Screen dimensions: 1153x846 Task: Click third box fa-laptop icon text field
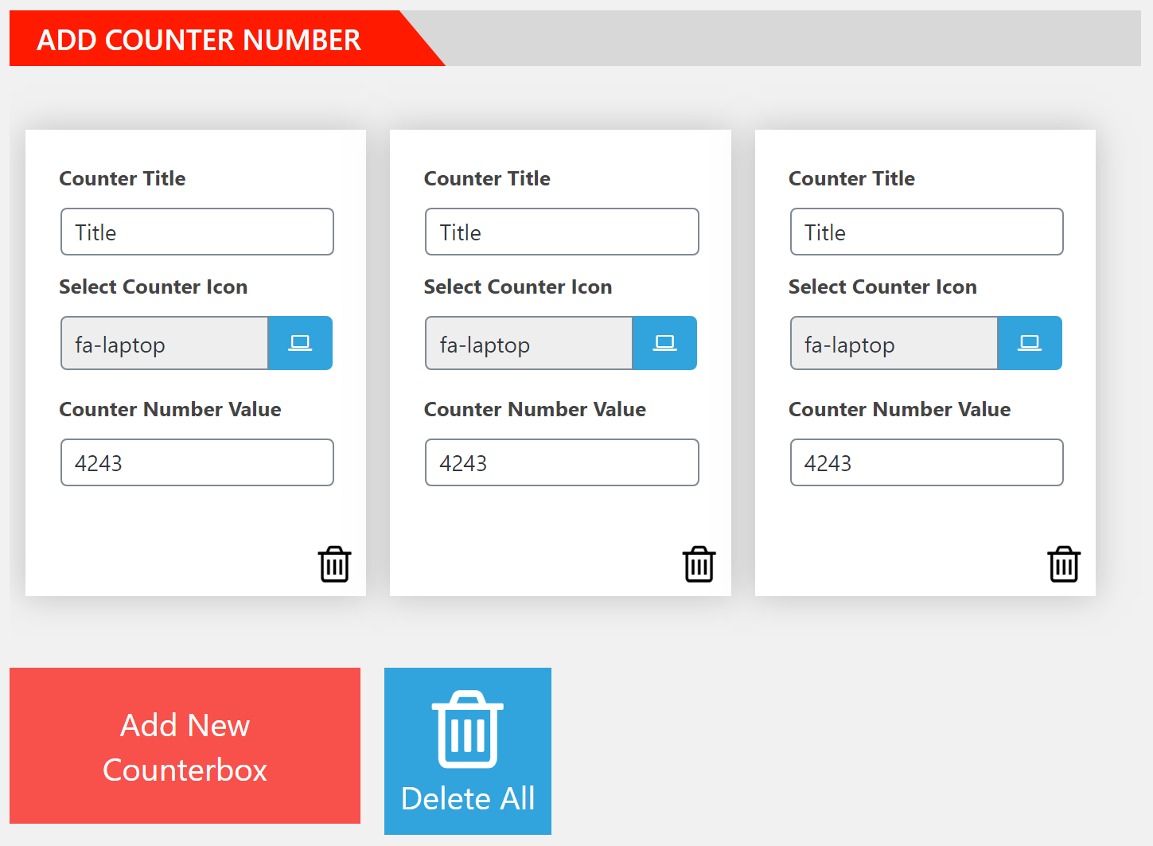pyautogui.click(x=894, y=343)
